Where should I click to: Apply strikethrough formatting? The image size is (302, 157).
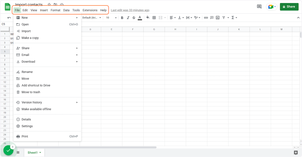pyautogui.click(x=134, y=18)
